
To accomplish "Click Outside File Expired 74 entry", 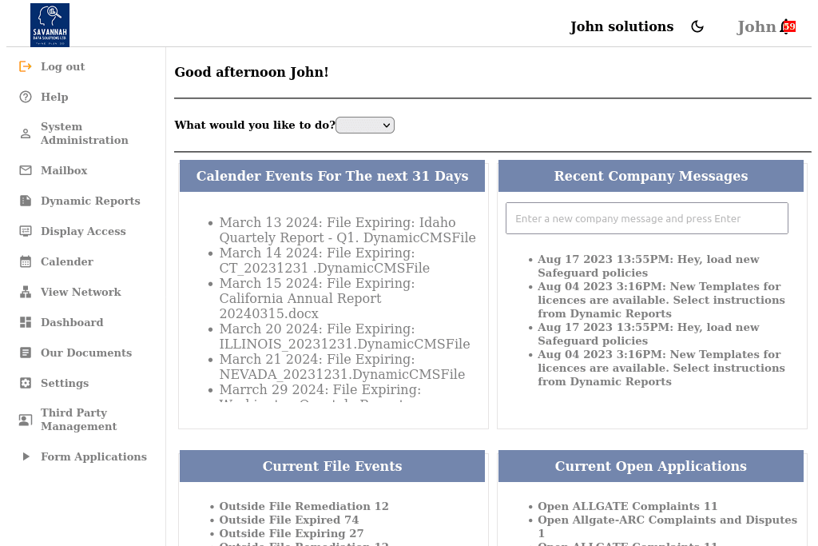I will click(288, 520).
